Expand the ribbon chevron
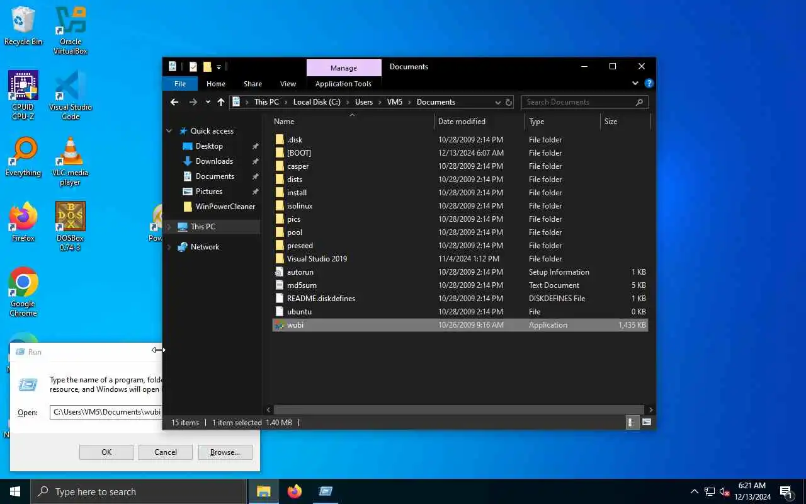The image size is (806, 504). [x=635, y=83]
